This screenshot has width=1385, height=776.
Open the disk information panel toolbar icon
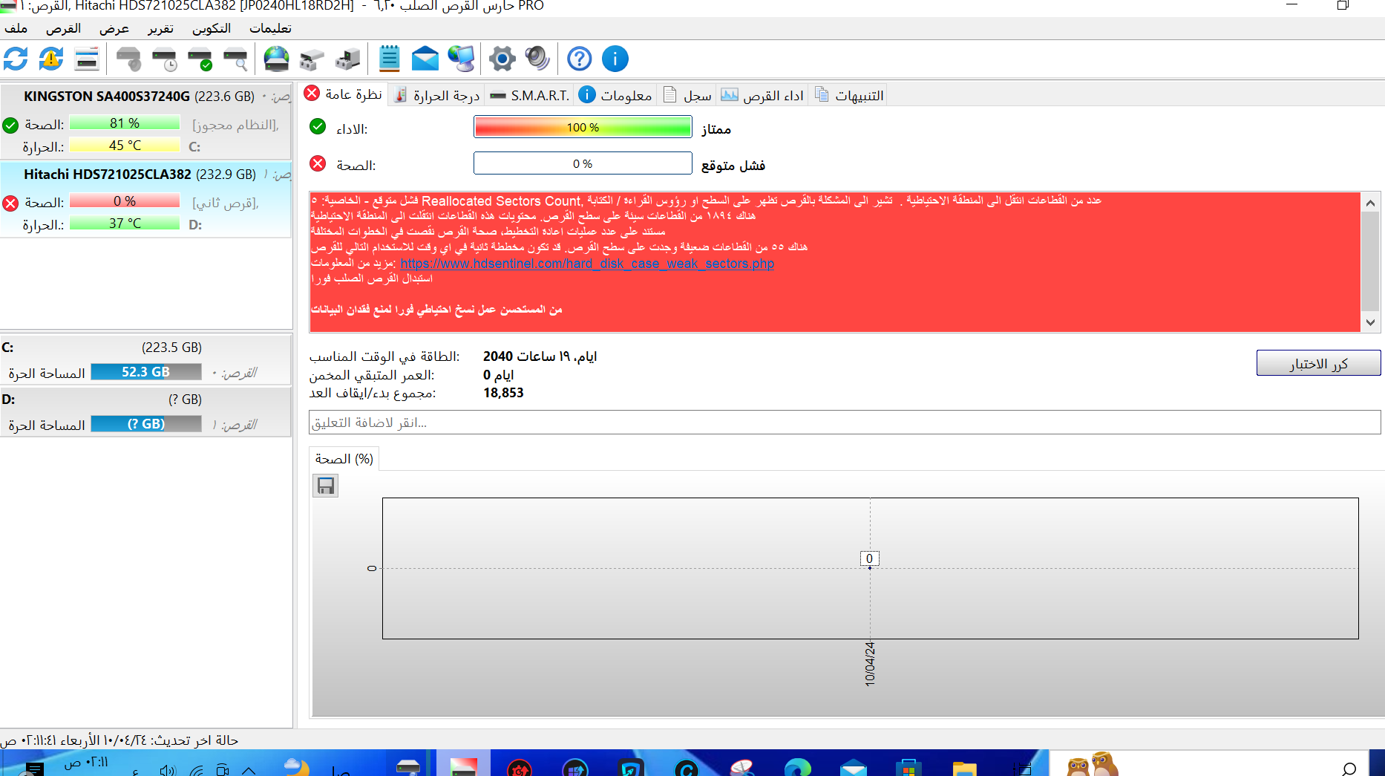87,59
